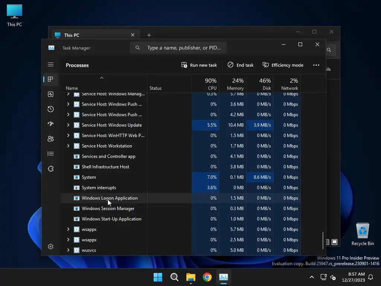Screen dimensions: 381x286
Task: Open clock and date in taskbar
Action: (x=353, y=277)
